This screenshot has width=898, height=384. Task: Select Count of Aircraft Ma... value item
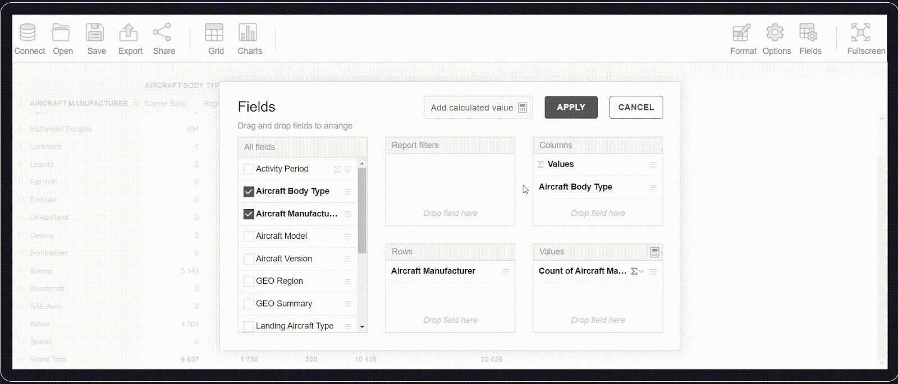[x=597, y=271]
